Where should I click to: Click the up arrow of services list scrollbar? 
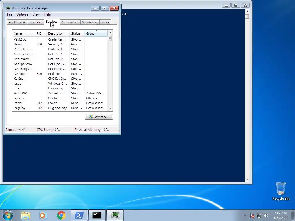(x=110, y=33)
